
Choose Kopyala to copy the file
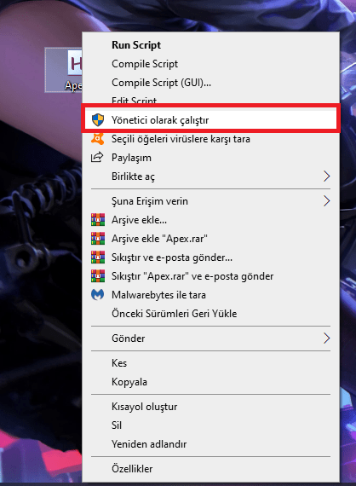pos(210,382)
